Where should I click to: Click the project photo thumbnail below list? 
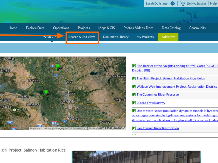tap(136, 157)
